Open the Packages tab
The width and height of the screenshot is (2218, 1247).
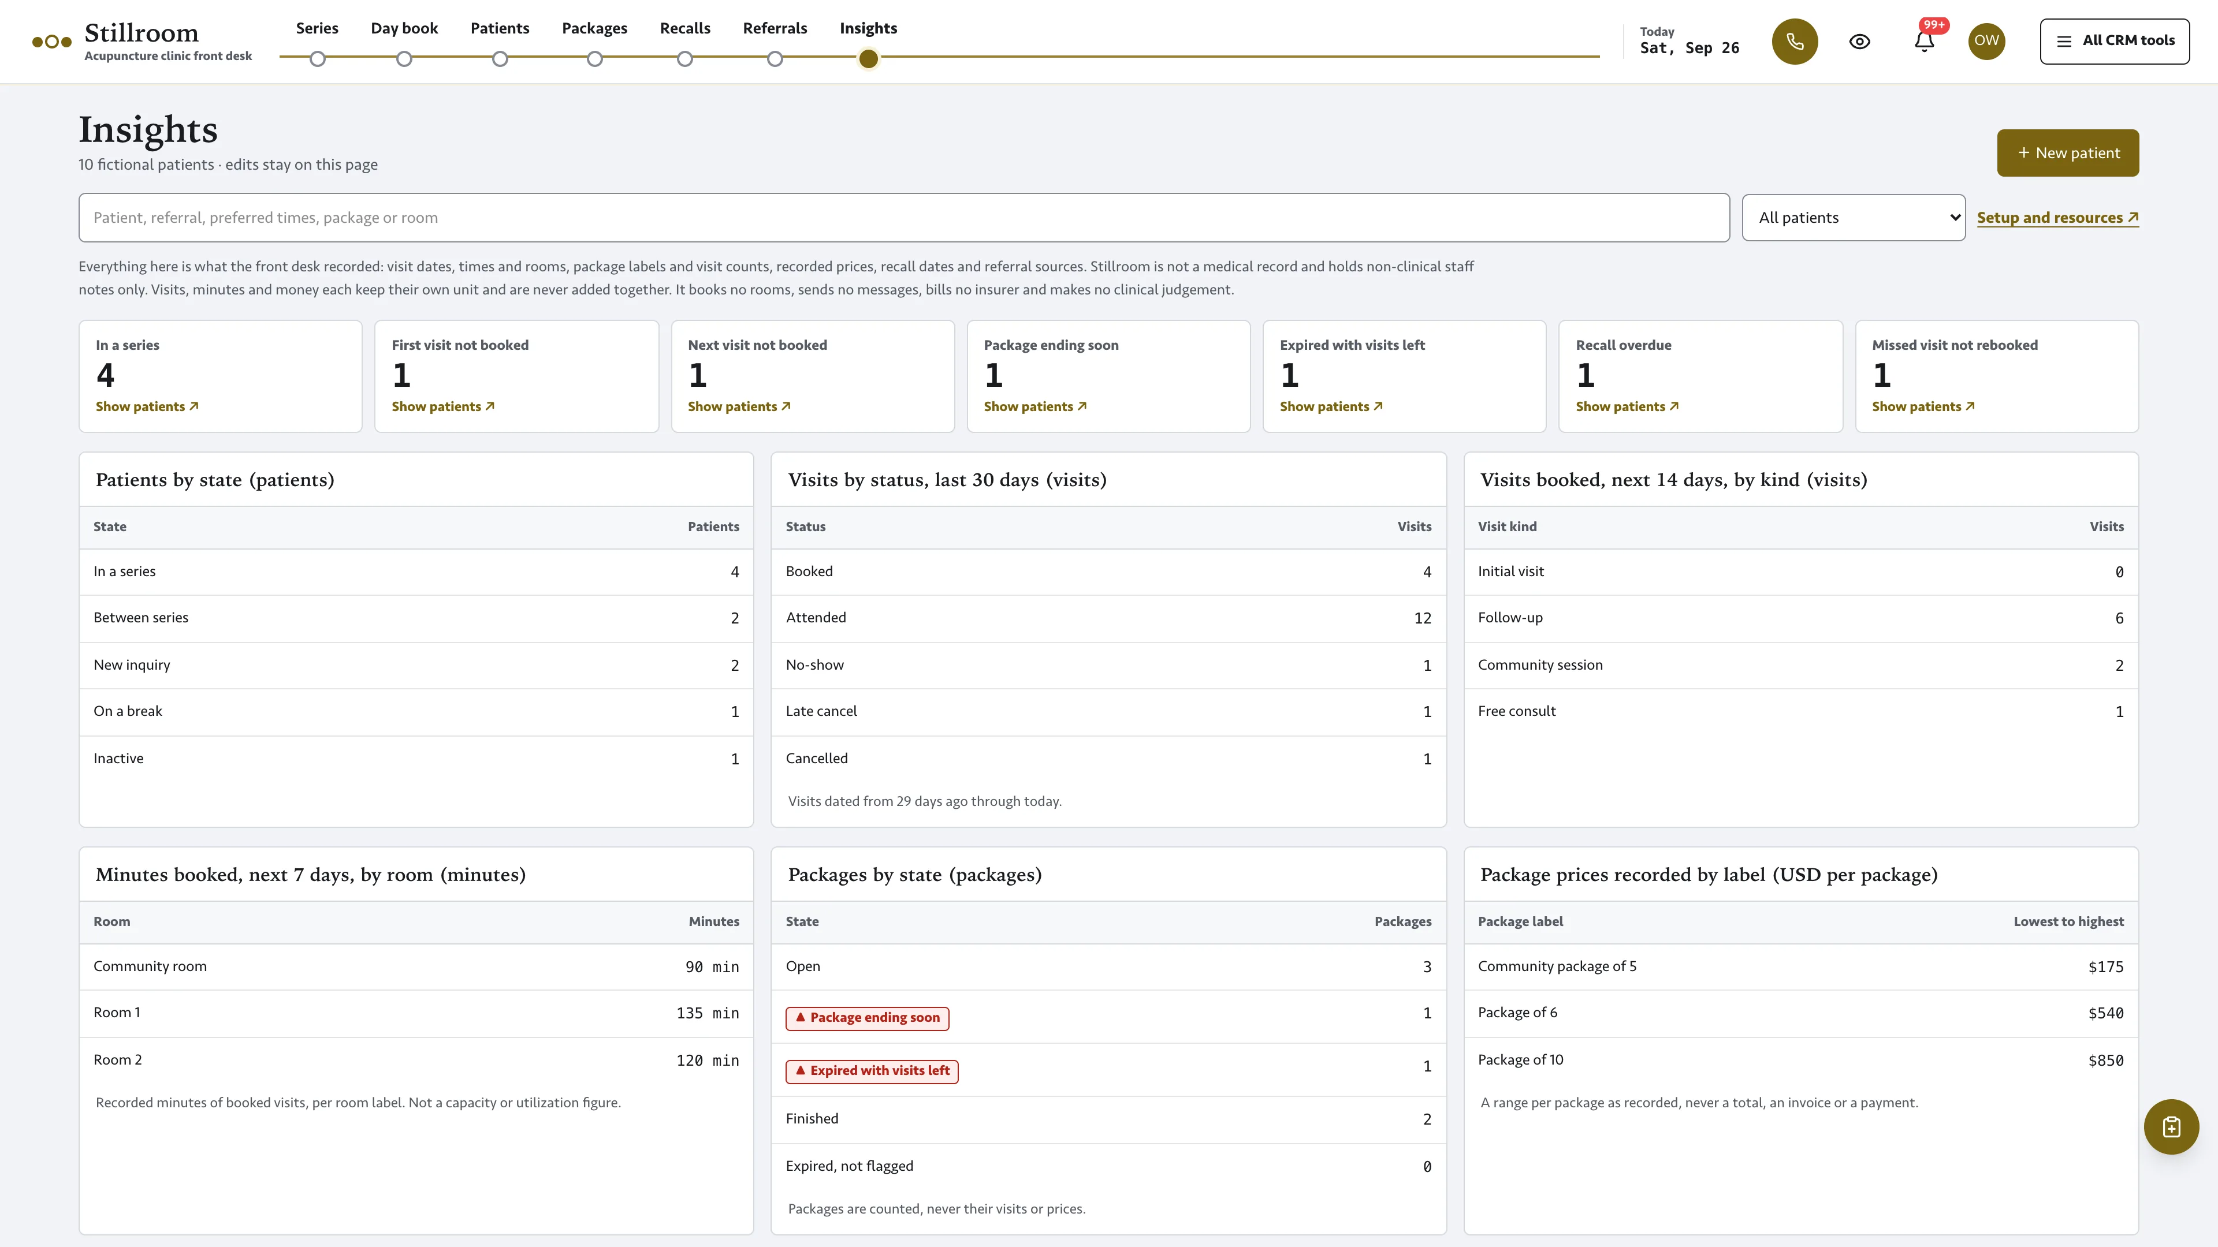pyautogui.click(x=594, y=28)
